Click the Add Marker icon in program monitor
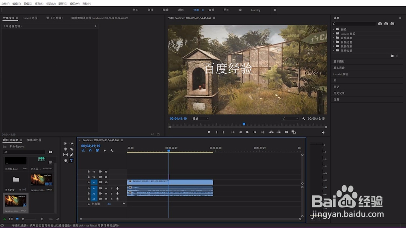Viewport: 406px width, 228px height. pos(209,132)
